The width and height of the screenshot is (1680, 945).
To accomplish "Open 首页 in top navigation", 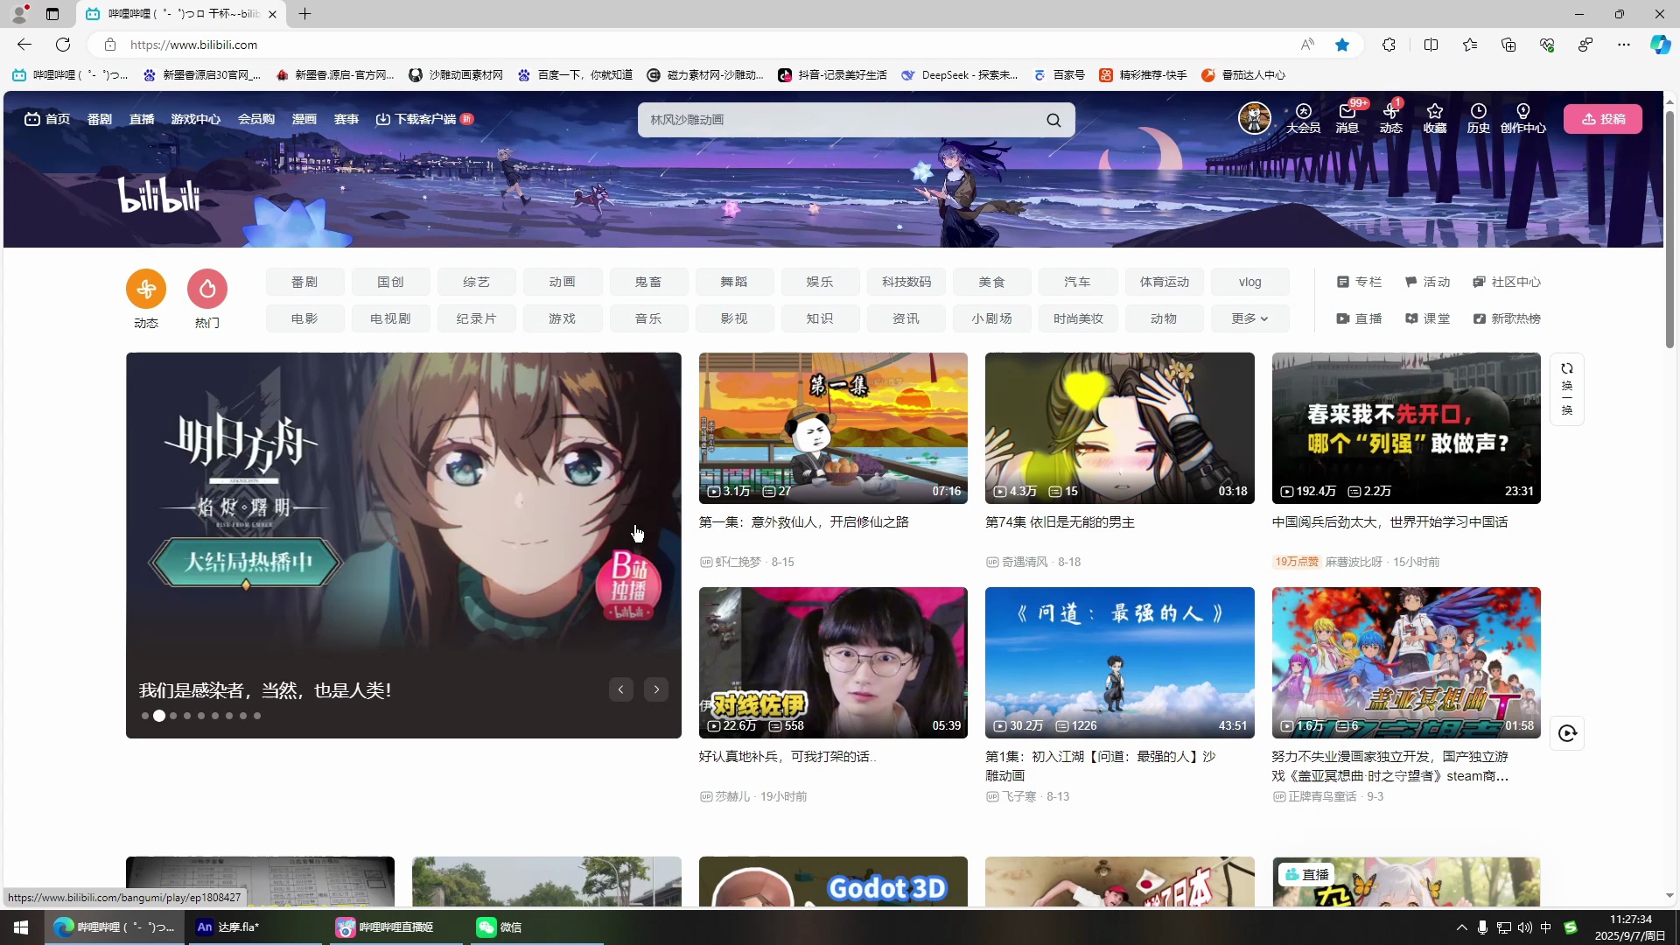I will [x=47, y=119].
